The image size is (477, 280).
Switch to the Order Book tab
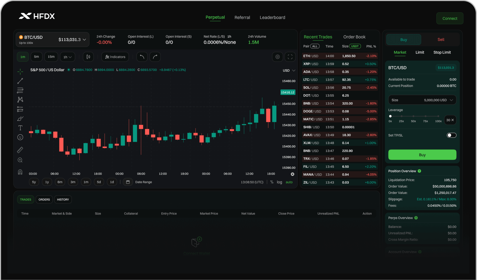(354, 37)
